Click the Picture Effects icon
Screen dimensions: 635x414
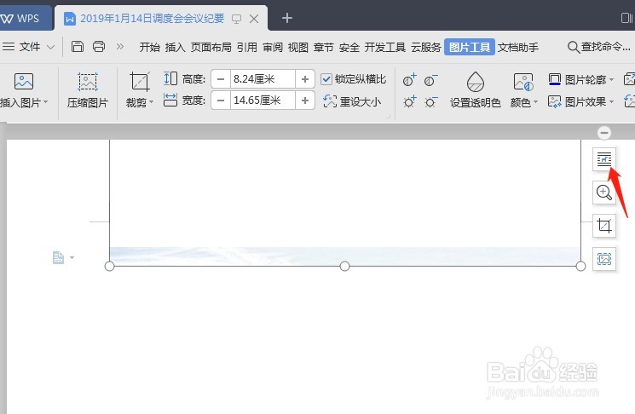click(554, 101)
